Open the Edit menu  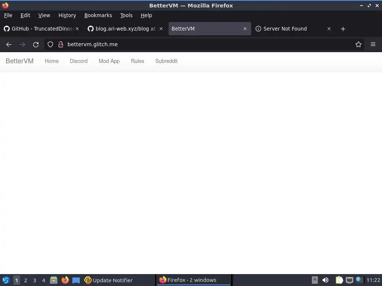click(25, 15)
